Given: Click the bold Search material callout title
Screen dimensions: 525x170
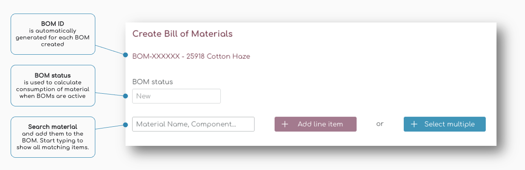Looking at the screenshot, I should [53, 127].
